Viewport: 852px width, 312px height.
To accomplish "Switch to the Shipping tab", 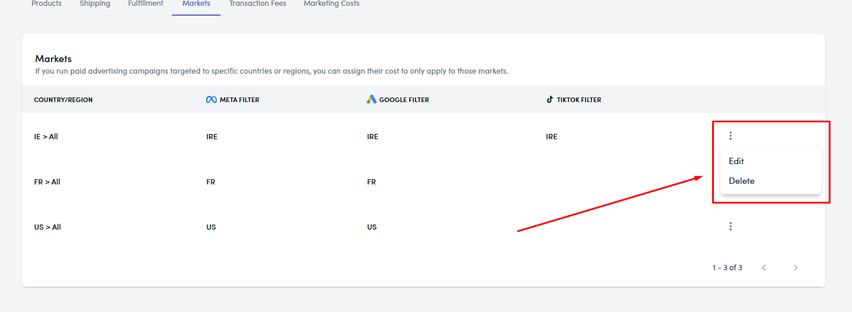I will point(95,4).
